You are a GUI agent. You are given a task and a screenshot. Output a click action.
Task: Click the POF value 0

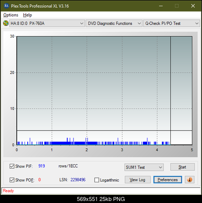pos(40,180)
